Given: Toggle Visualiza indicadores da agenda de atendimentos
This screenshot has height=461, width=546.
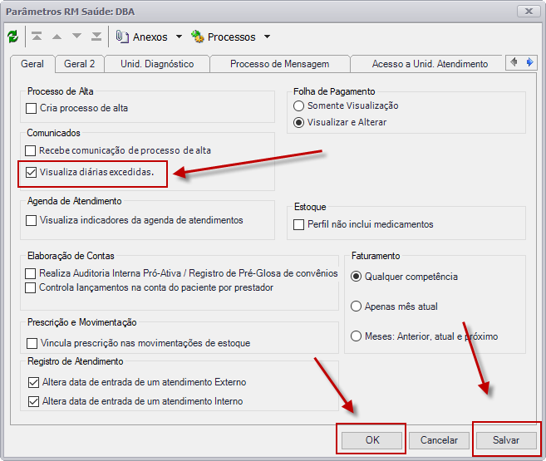Looking at the screenshot, I should 32,221.
